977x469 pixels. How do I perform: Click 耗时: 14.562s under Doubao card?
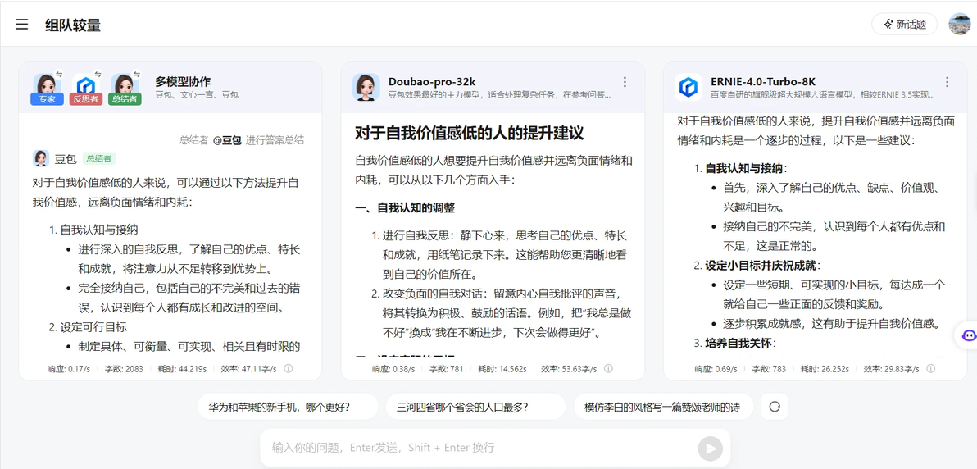[504, 369]
